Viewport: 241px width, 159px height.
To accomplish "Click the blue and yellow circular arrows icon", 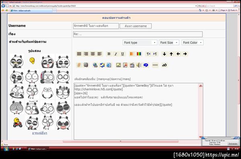I will pyautogui.click(x=102, y=65).
